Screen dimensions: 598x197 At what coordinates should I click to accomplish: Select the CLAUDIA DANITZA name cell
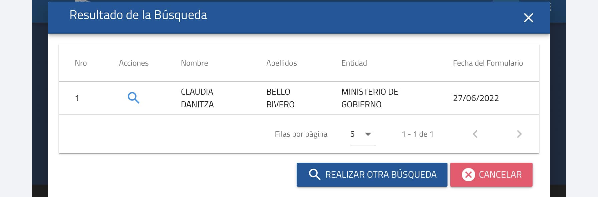[197, 98]
